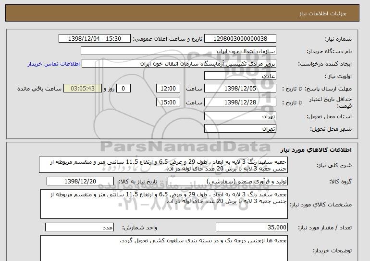Click the public announcement date field 1398/12/04 - 15:30

pyautogui.click(x=94, y=39)
